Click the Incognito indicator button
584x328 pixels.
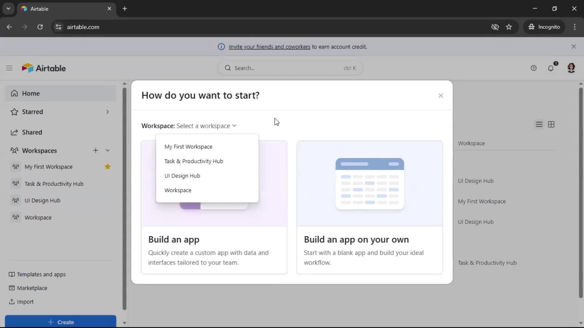pos(544,27)
